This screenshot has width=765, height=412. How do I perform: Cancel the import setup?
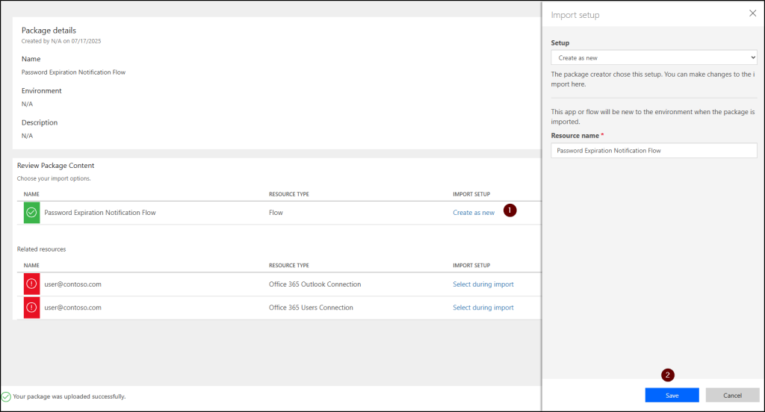[x=732, y=396]
